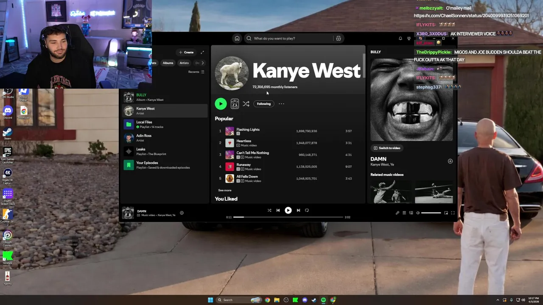Play the track Runaway
The height and width of the screenshot is (305, 543).
pos(288,166)
